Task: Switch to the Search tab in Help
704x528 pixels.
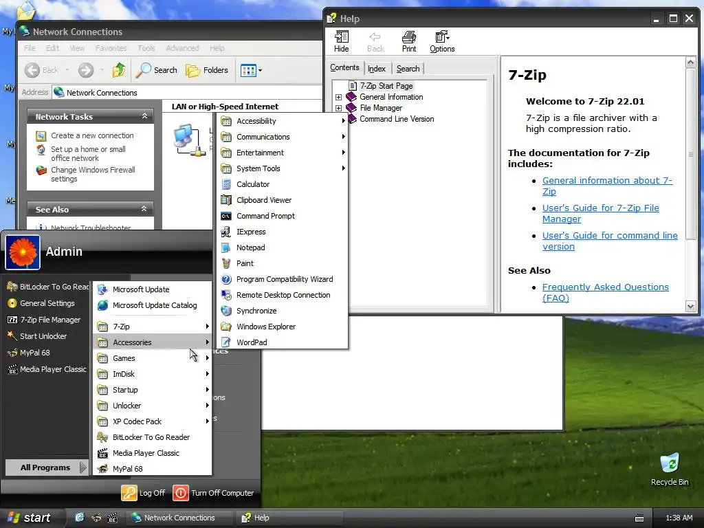Action: click(x=408, y=69)
